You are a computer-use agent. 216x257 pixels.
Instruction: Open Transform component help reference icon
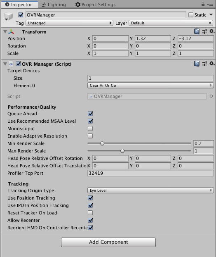click(x=197, y=31)
